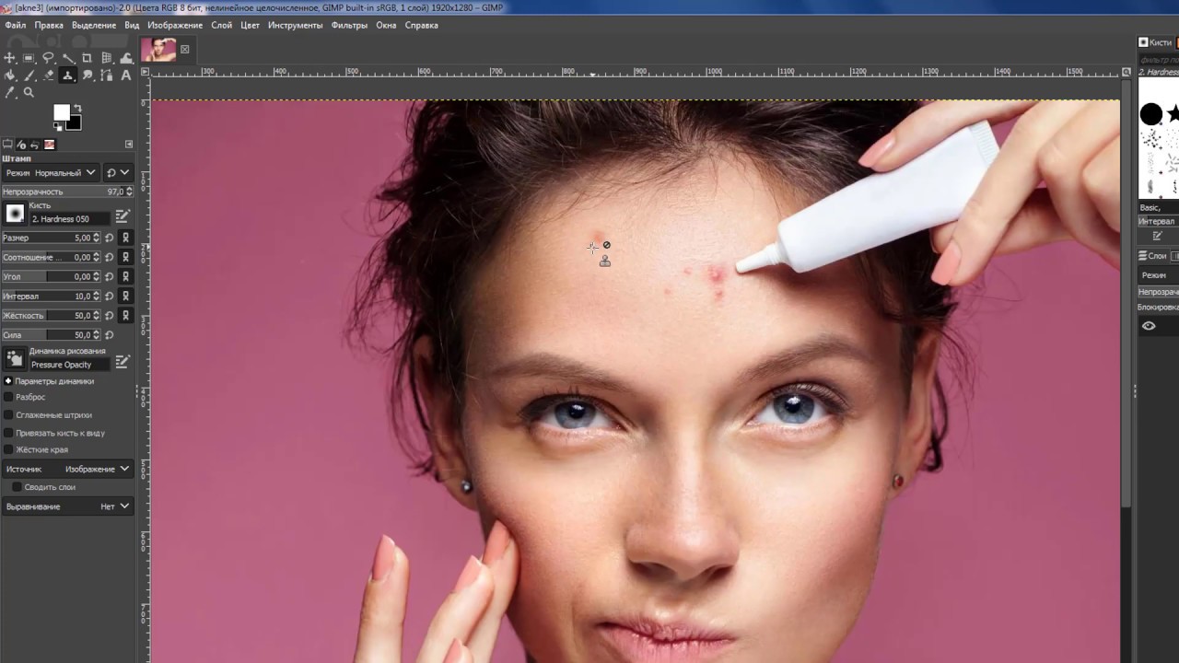Click the brush preview thumbnail

pos(15,214)
